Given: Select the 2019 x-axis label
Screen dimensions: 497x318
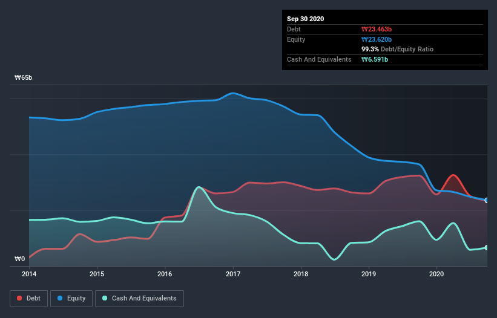Looking at the screenshot, I should (368, 274).
